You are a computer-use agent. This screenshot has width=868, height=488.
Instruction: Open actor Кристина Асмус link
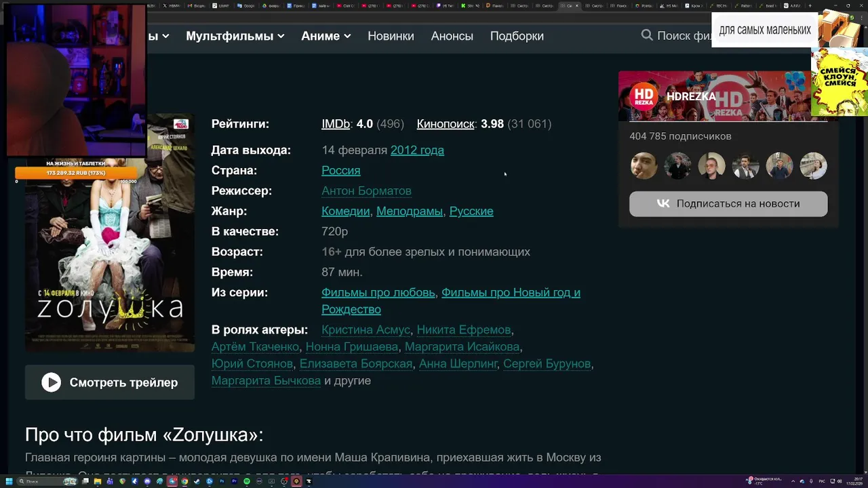[x=366, y=330]
